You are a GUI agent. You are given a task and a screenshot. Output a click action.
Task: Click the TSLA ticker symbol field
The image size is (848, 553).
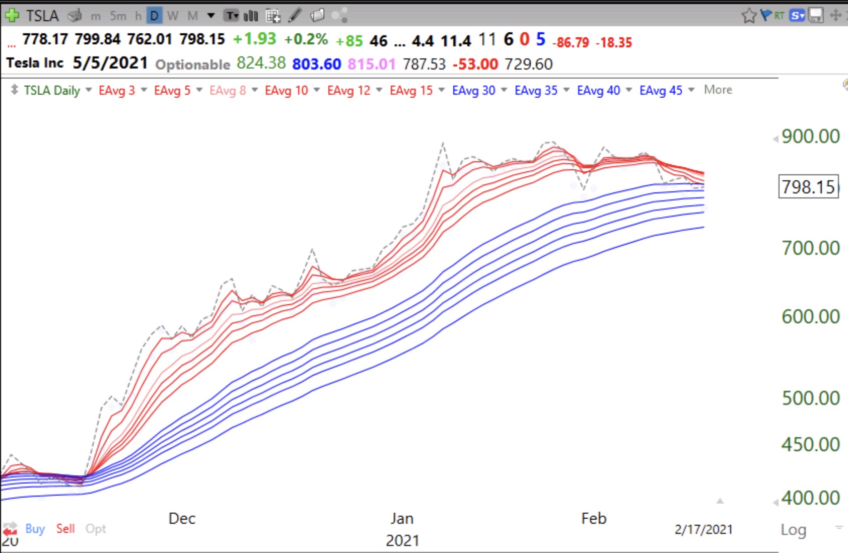pyautogui.click(x=42, y=16)
